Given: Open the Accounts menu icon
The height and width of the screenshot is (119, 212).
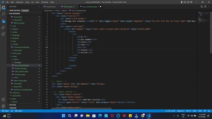Looking at the screenshot, I should tap(3, 99).
